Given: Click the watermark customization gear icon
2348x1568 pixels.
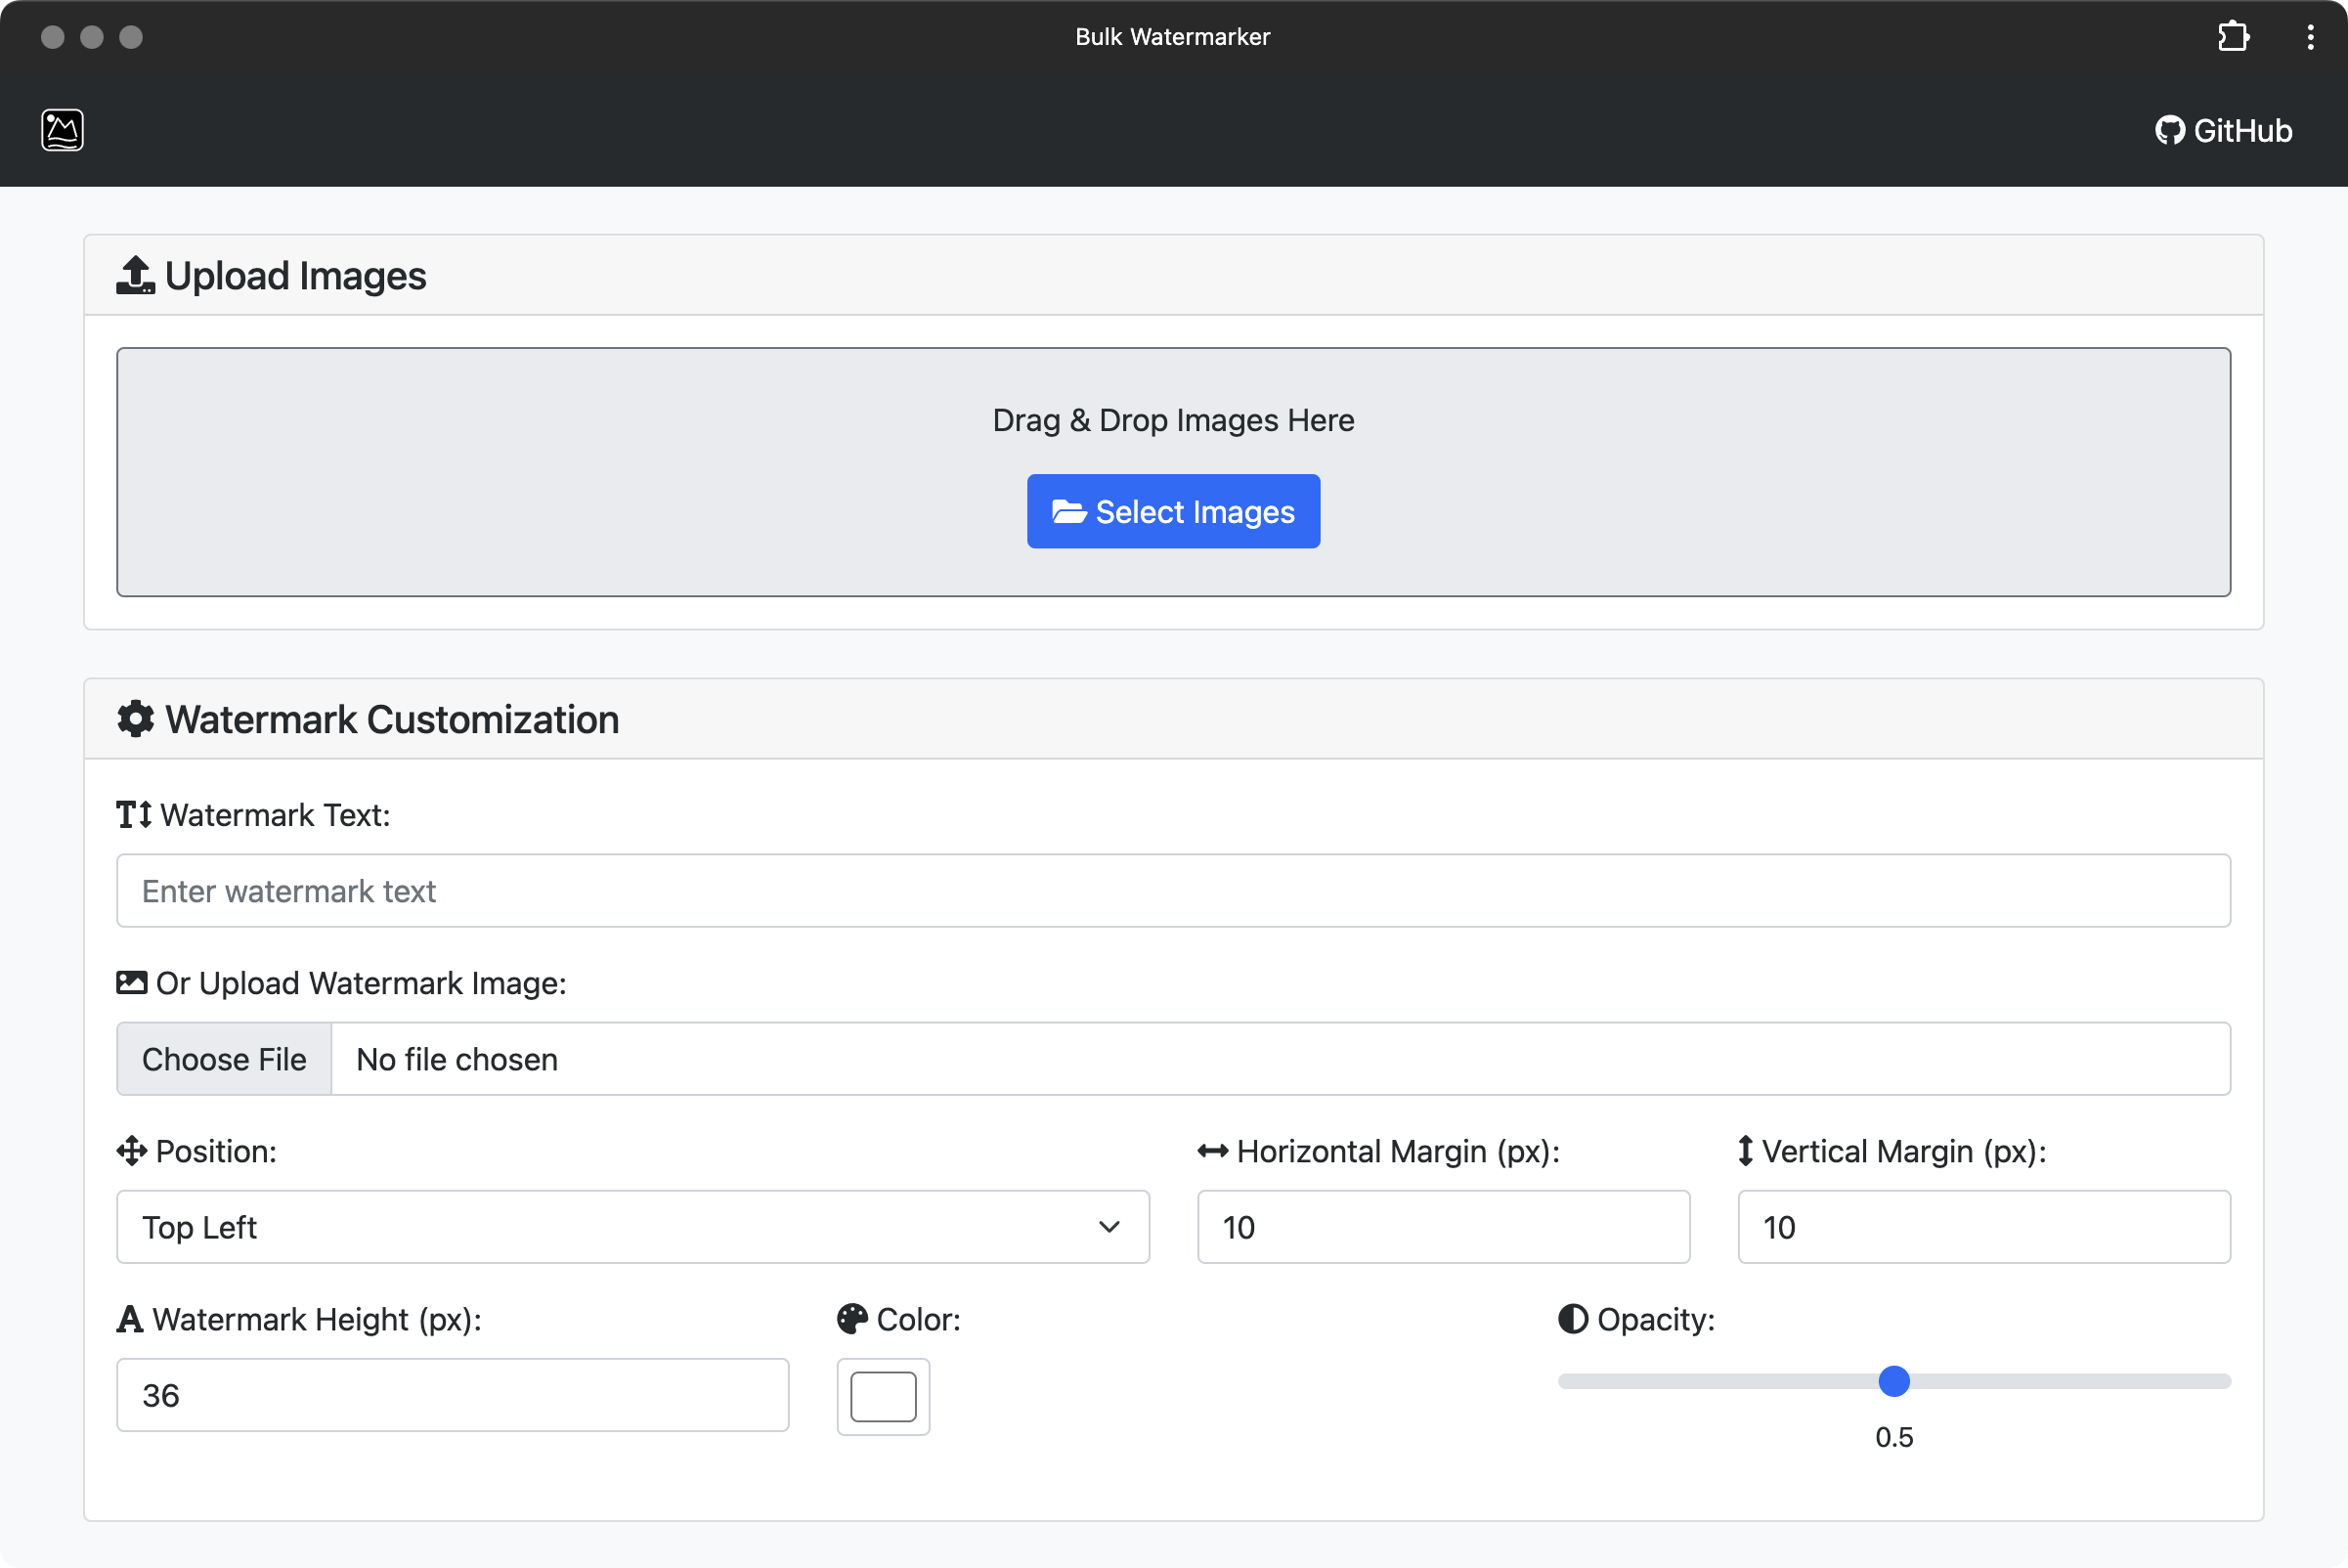Looking at the screenshot, I should click(135, 719).
